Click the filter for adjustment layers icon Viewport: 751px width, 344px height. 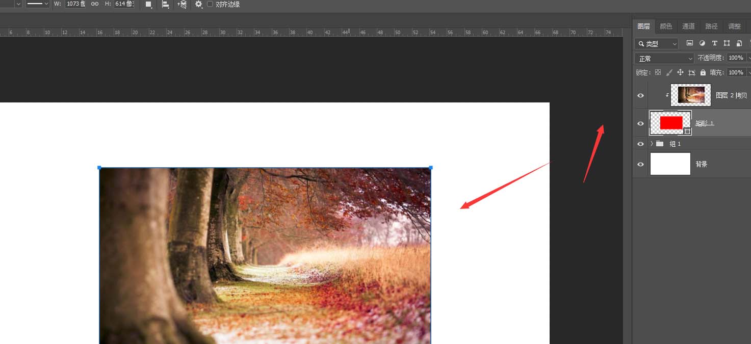(x=702, y=43)
